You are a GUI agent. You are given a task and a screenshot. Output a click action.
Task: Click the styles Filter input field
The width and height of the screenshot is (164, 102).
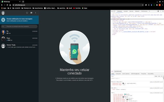pos(132,76)
